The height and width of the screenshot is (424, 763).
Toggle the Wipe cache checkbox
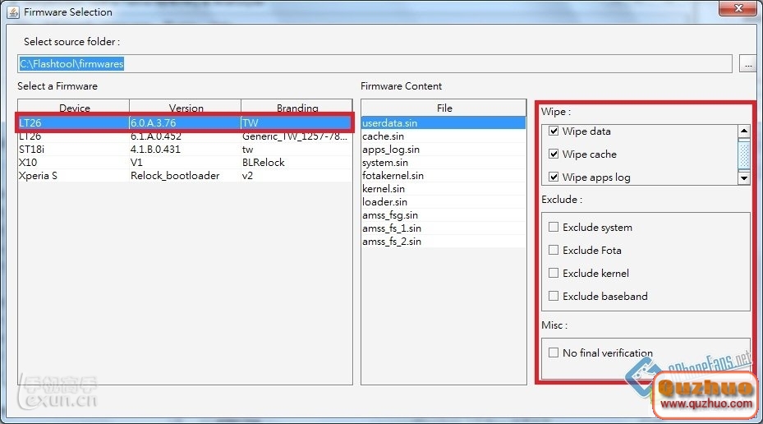[554, 154]
